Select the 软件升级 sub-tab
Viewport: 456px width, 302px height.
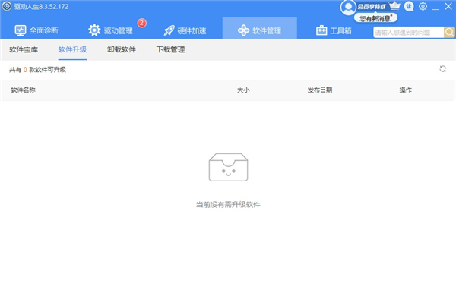[72, 49]
